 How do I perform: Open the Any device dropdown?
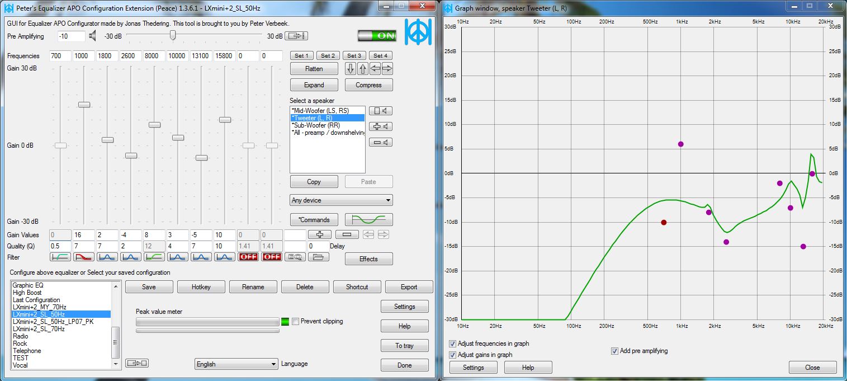click(341, 200)
